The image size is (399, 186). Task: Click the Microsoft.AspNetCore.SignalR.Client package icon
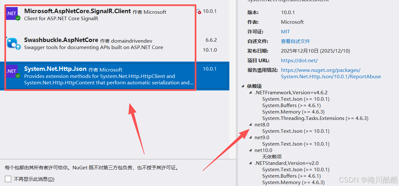tap(12, 13)
